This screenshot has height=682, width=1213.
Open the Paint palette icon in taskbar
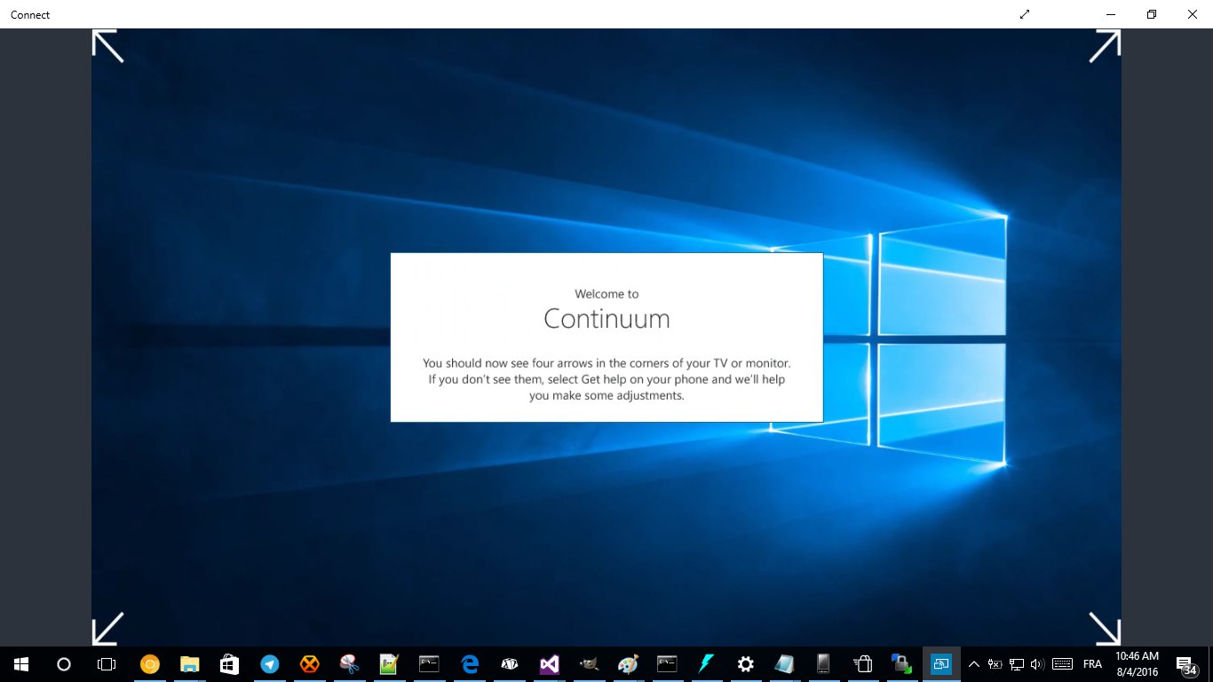click(628, 664)
